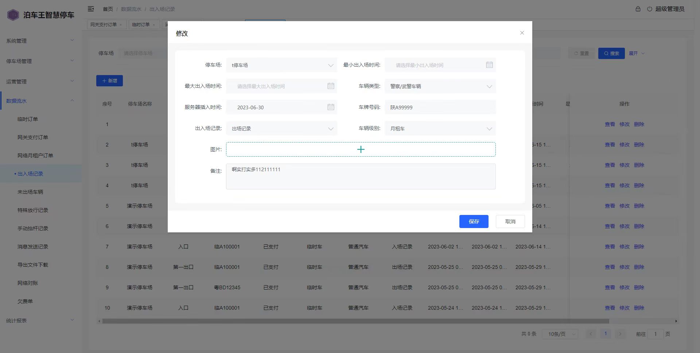Click the table horizontal scrollbar thumb

click(x=355, y=321)
